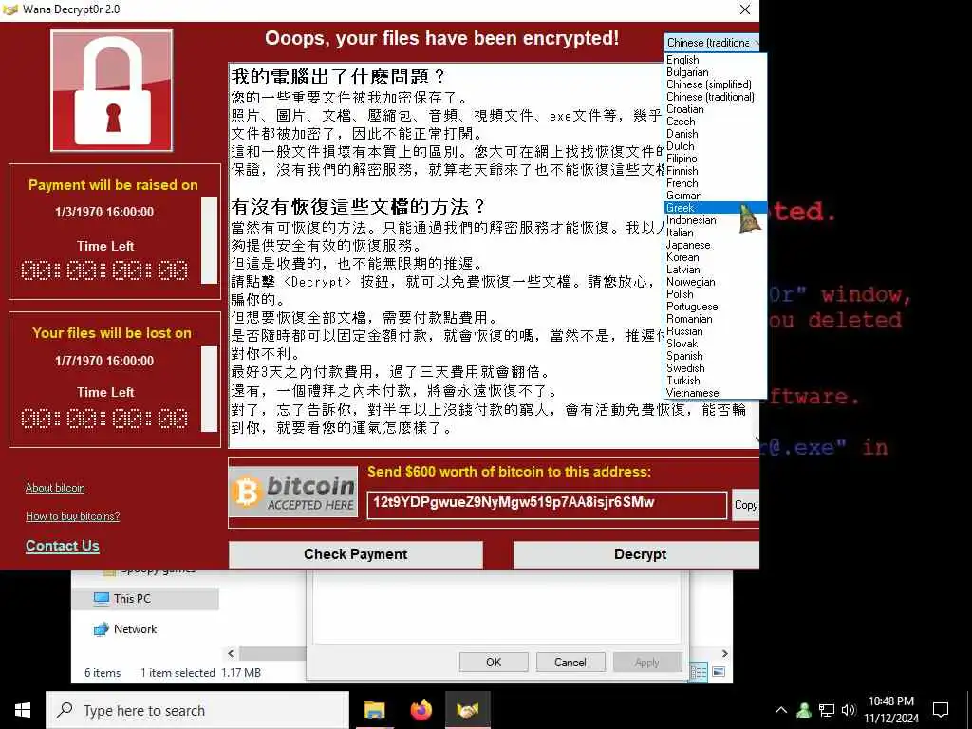The image size is (972, 729).
Task: Click the Explorer horizontal scrollbar right arrow
Action: click(x=724, y=653)
